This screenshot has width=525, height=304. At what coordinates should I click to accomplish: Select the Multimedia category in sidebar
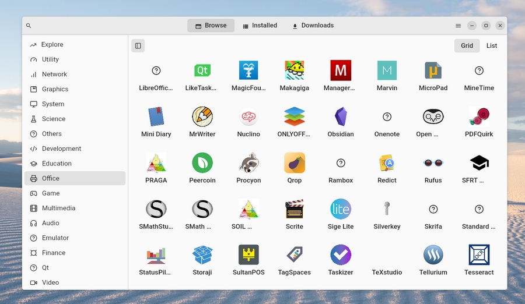click(58, 208)
